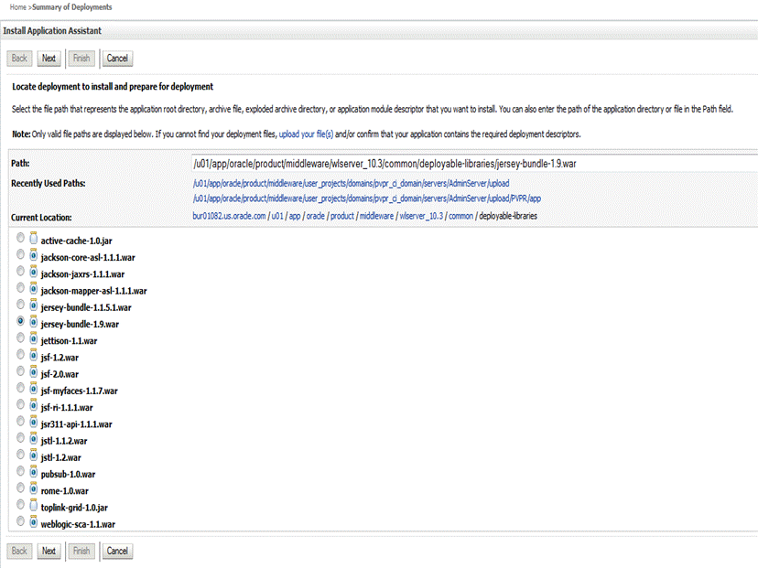Navigate to middleware in Current Location
Image resolution: width=758 pixels, height=568 pixels.
point(376,216)
